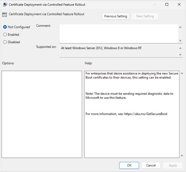
Task: Select the Not Configured radio option
Action: click(x=5, y=27)
